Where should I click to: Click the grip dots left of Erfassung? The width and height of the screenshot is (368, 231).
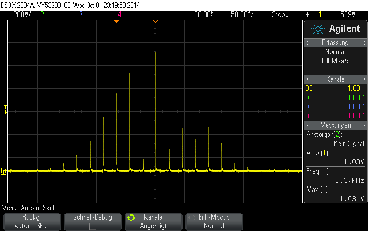click(307, 43)
